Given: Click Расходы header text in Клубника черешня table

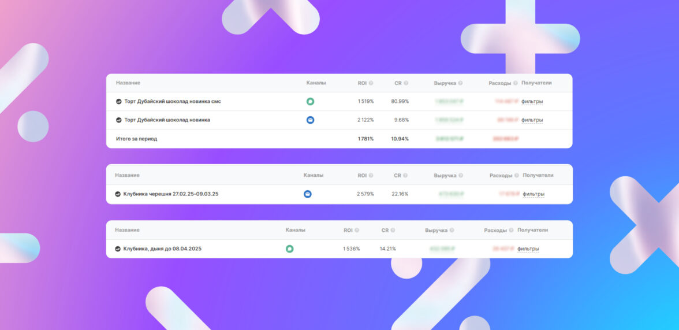Looking at the screenshot, I should [x=501, y=176].
